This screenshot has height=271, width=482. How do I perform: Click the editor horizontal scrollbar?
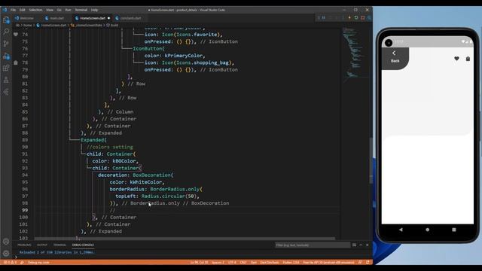pos(185,239)
